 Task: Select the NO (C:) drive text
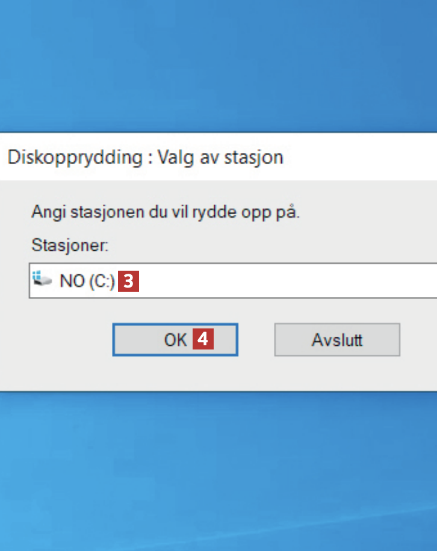87,282
